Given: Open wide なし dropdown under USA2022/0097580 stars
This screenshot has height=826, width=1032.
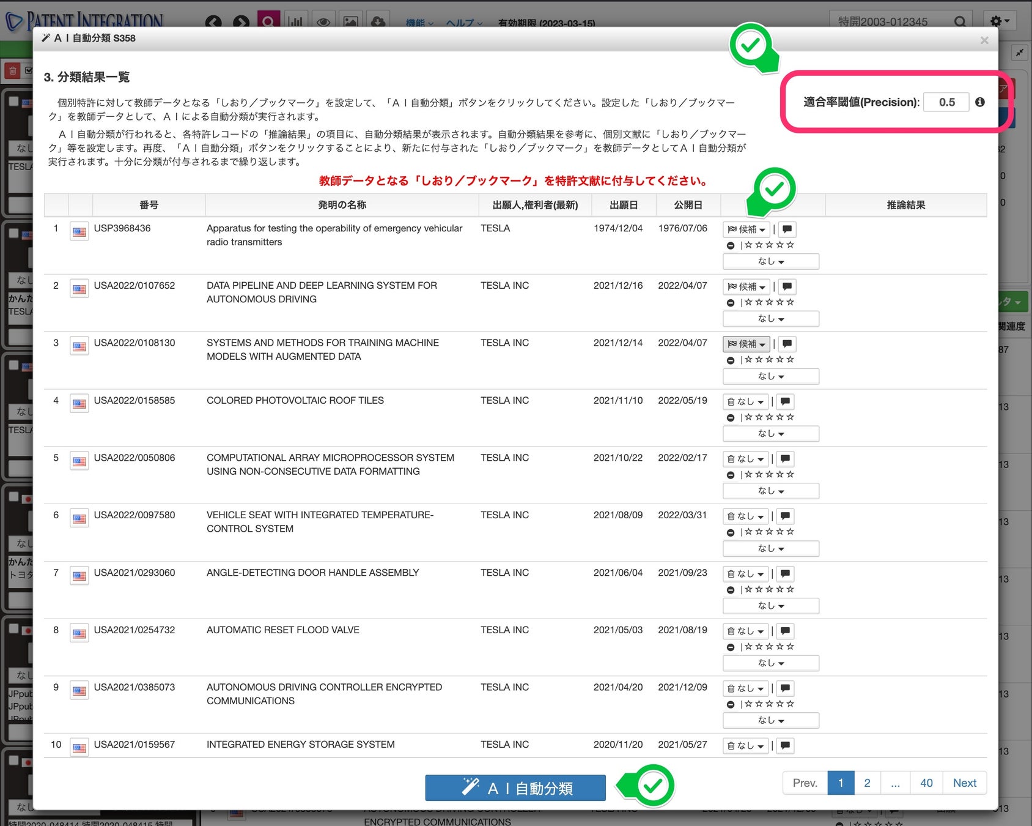Looking at the screenshot, I should pos(771,549).
